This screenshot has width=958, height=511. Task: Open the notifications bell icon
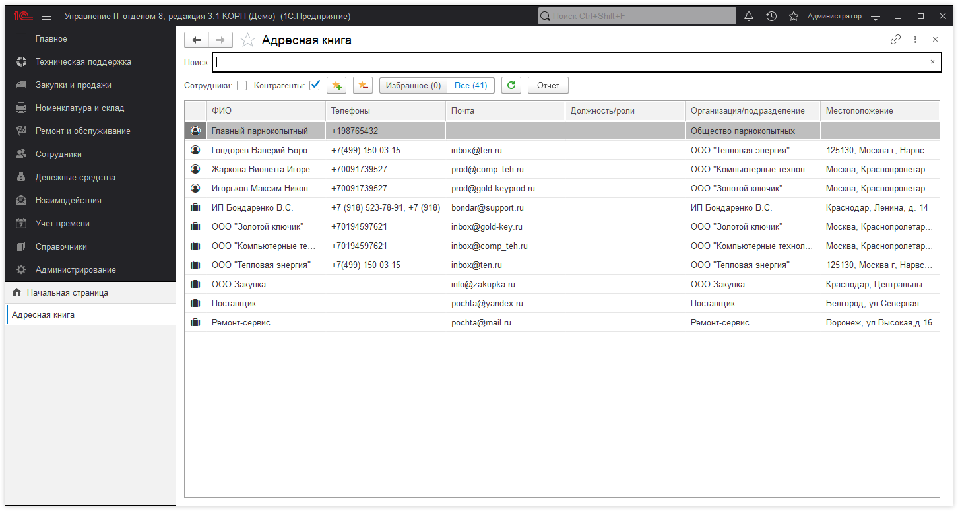(x=749, y=16)
